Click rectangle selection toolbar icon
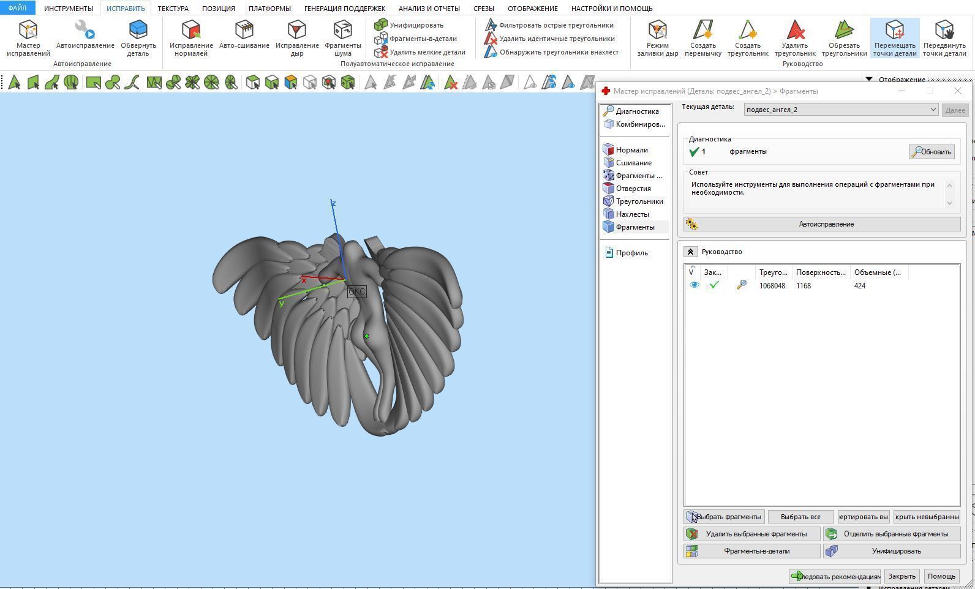 pyautogui.click(x=94, y=82)
